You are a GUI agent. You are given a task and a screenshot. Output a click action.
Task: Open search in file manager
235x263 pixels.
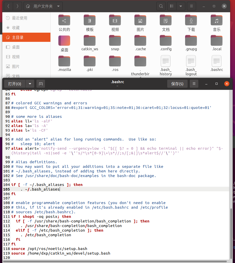click(161, 6)
